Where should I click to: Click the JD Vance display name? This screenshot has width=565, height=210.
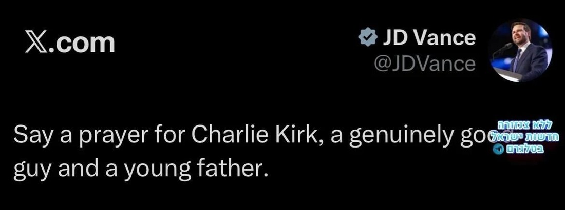[x=428, y=38]
